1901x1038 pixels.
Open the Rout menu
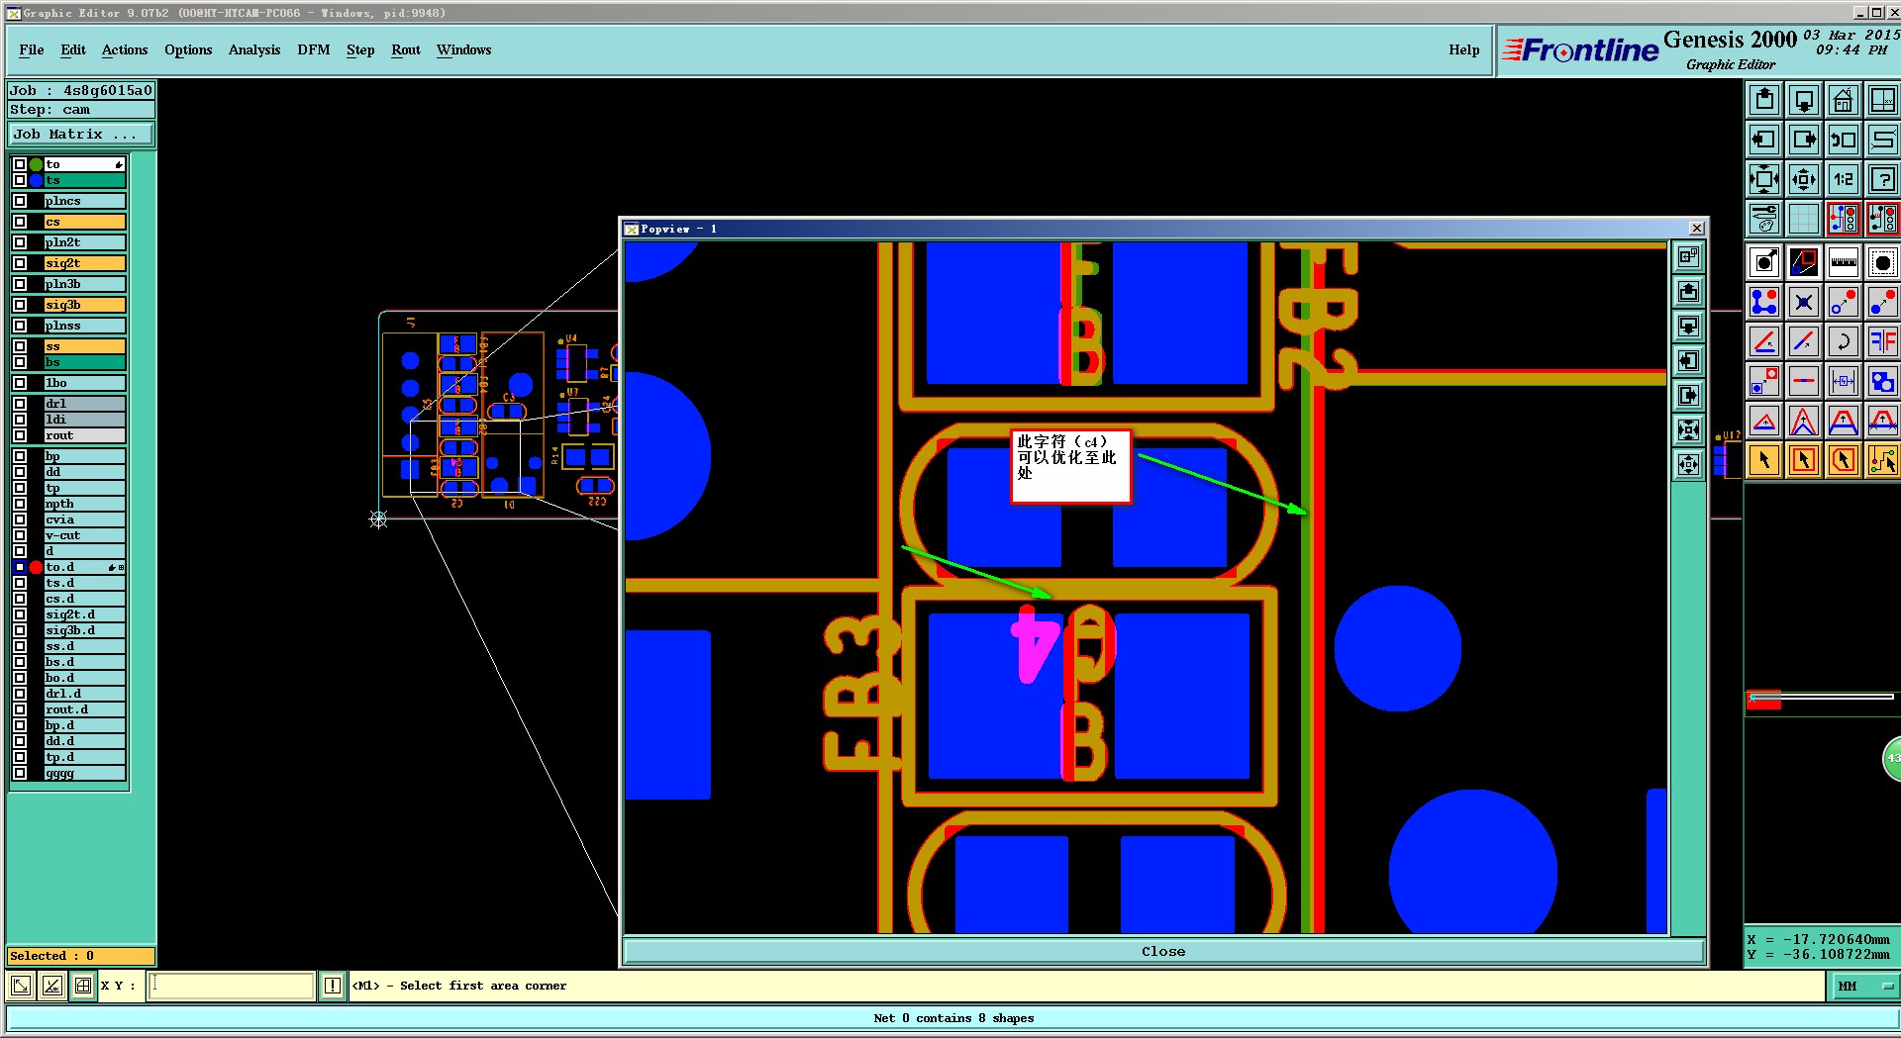point(406,49)
